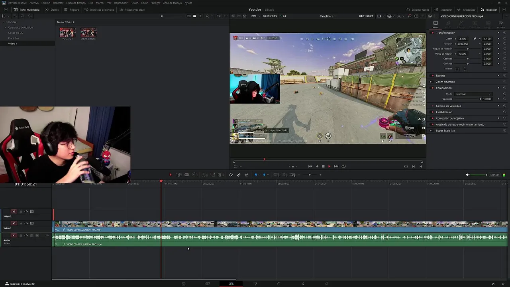Select the Video tab in Inspector
510x287 pixels.
(x=435, y=25)
